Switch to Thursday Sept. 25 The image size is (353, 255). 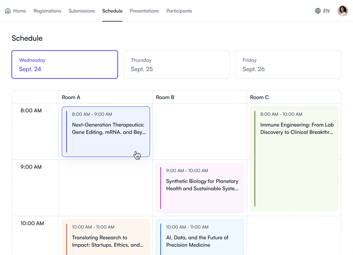click(176, 64)
